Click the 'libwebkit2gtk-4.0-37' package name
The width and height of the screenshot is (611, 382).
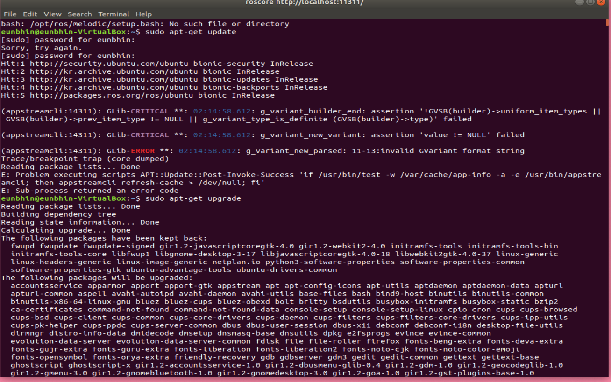pyautogui.click(x=443, y=254)
